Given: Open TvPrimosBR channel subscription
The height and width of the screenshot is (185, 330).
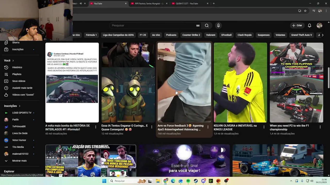Looking at the screenshot, I should pos(19,126).
